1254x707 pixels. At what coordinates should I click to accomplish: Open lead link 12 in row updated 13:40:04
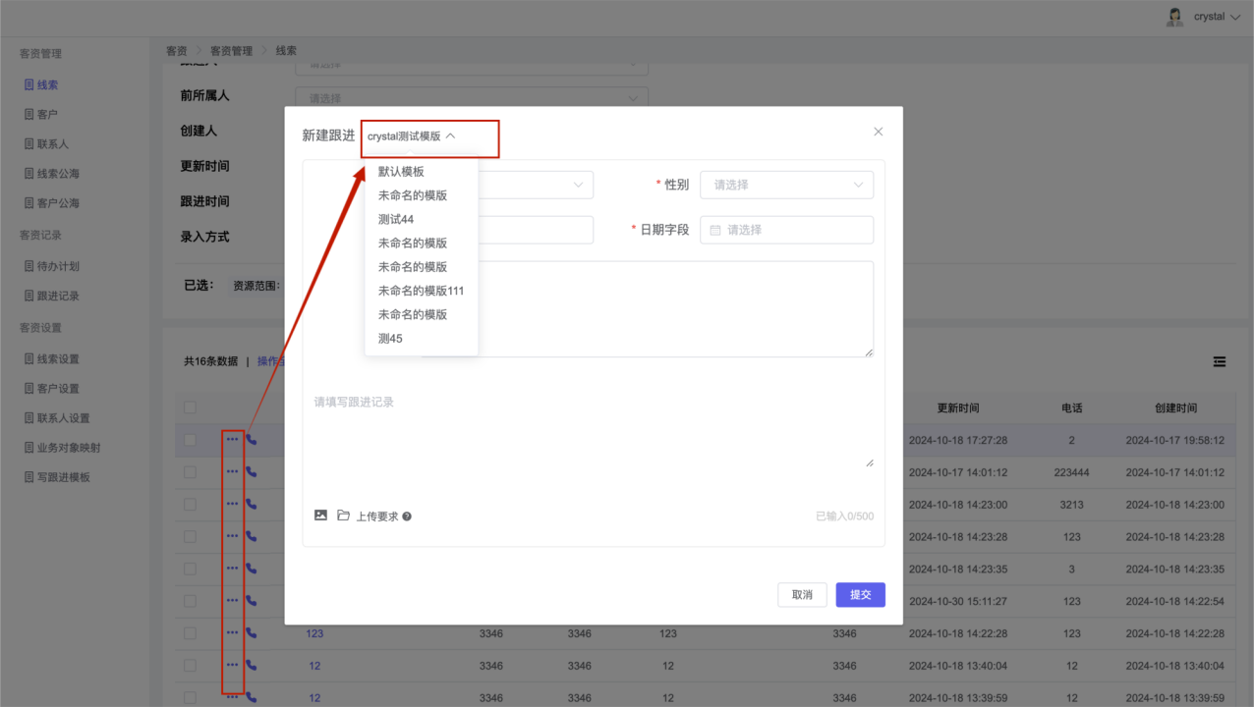click(314, 666)
